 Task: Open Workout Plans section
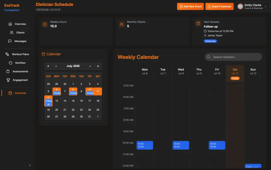coord(17,54)
